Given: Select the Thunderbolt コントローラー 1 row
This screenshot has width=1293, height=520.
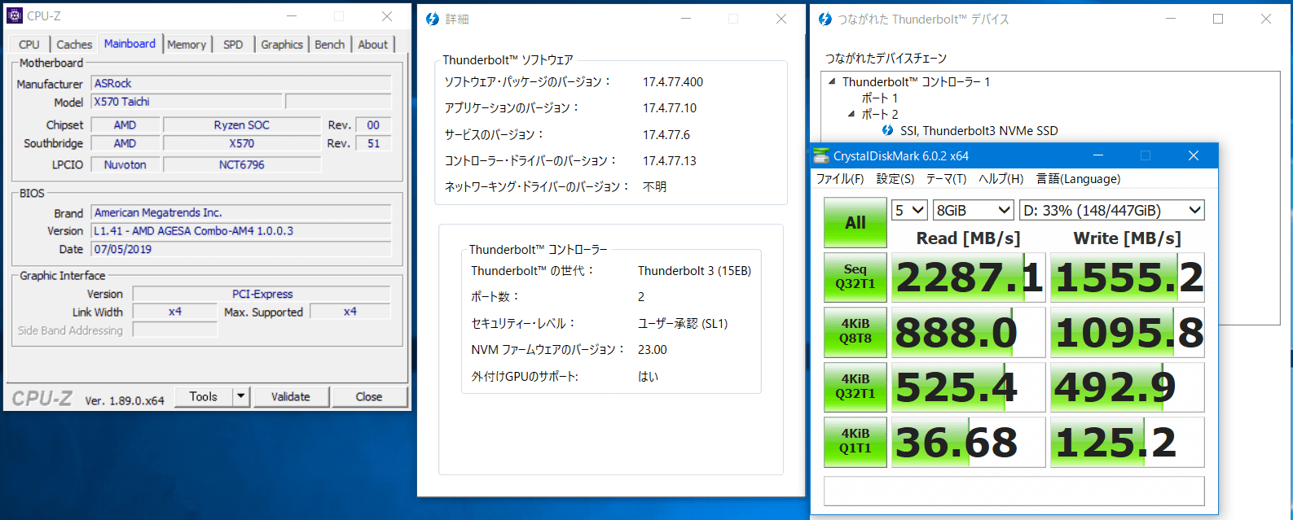Looking at the screenshot, I should pyautogui.click(x=917, y=81).
